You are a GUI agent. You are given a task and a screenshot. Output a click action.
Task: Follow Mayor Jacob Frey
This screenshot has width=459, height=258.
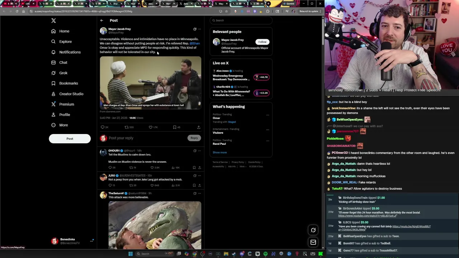click(262, 42)
